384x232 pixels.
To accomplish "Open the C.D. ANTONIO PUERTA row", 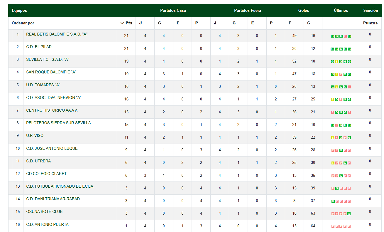I will [x=195, y=226].
